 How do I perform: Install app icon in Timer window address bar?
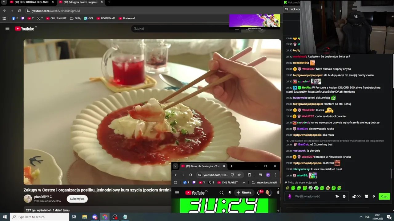(232, 175)
